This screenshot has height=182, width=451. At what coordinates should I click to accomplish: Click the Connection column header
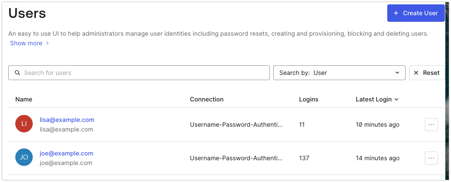pos(207,99)
